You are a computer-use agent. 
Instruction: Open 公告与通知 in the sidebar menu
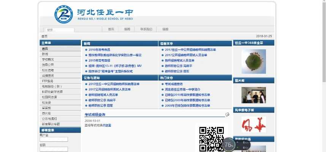[x=60, y=119]
